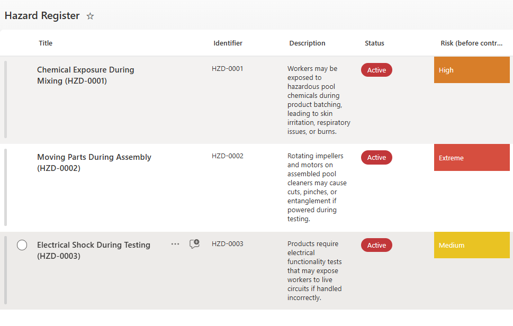Image resolution: width=513 pixels, height=326 pixels.
Task: Open more actions ellipsis for Electrical Shock row
Action: 175,244
